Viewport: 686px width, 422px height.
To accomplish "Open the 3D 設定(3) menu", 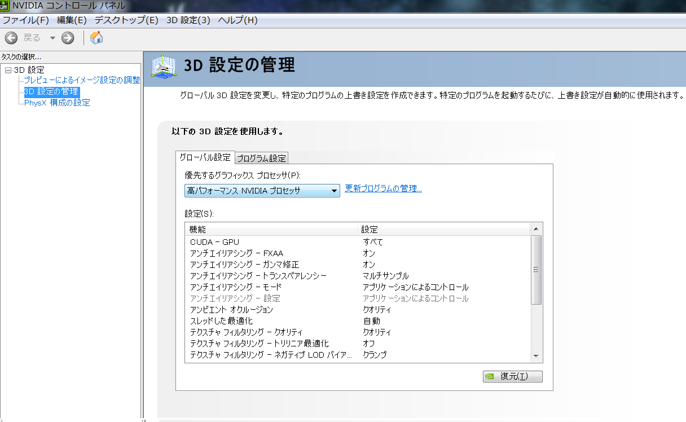I will coord(188,20).
